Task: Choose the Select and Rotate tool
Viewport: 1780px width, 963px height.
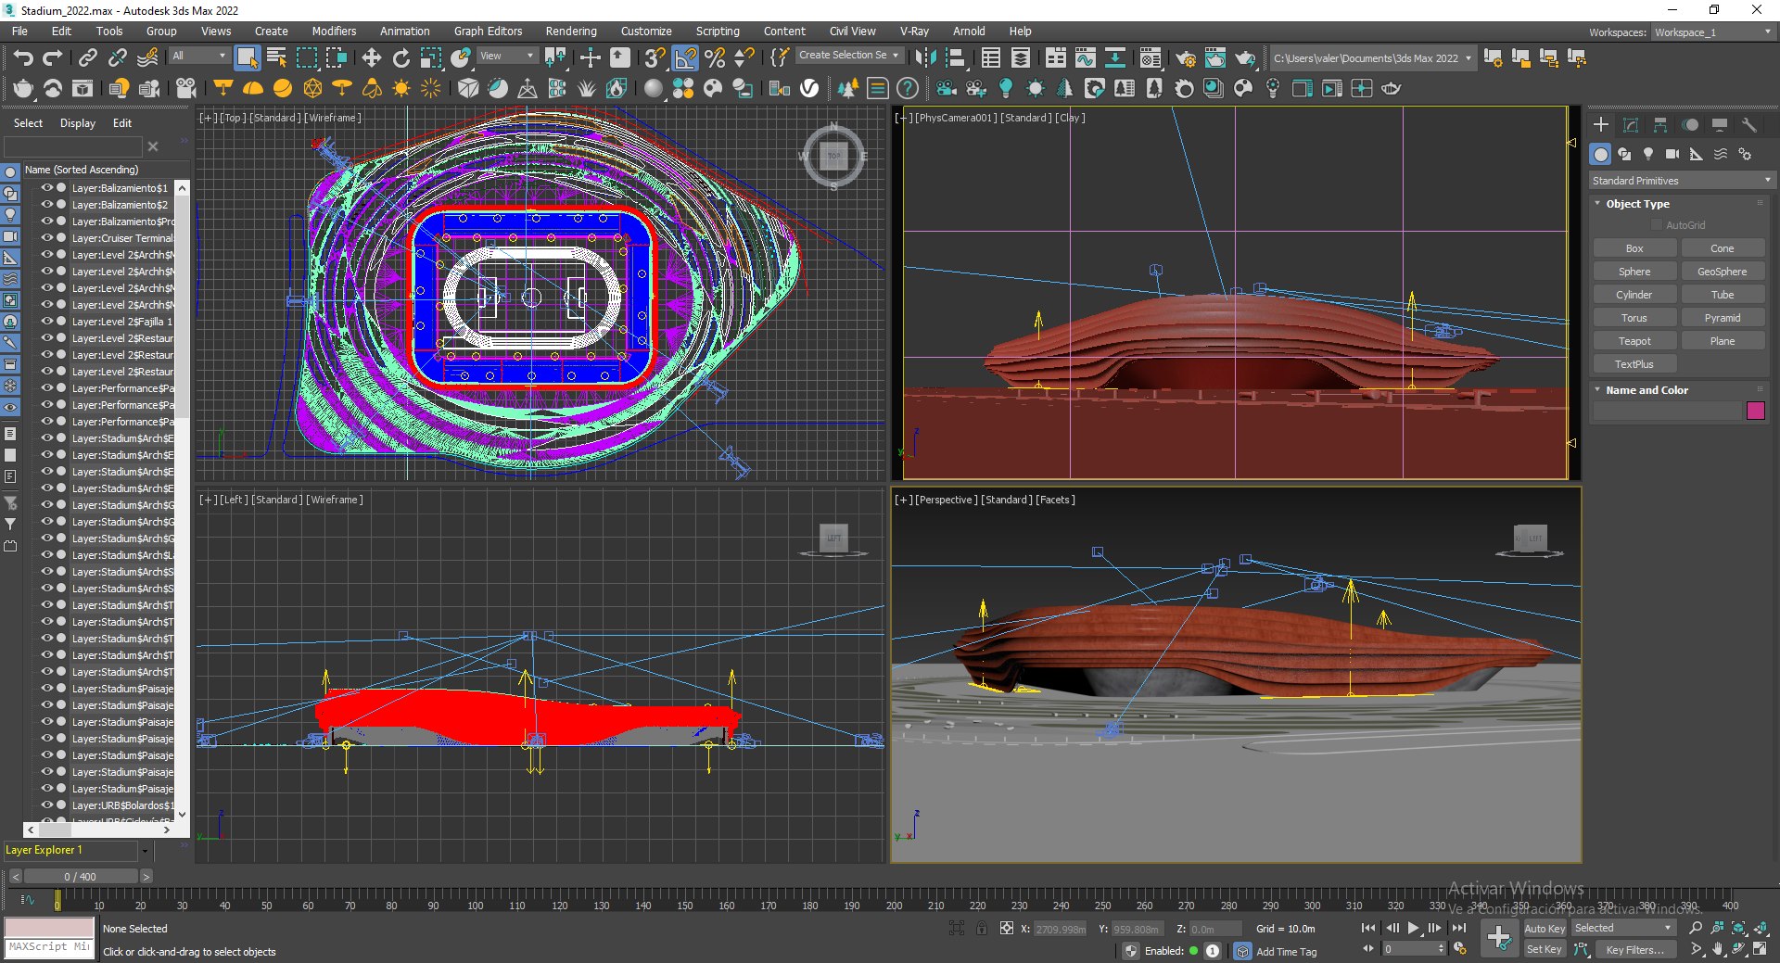Action: [x=400, y=57]
